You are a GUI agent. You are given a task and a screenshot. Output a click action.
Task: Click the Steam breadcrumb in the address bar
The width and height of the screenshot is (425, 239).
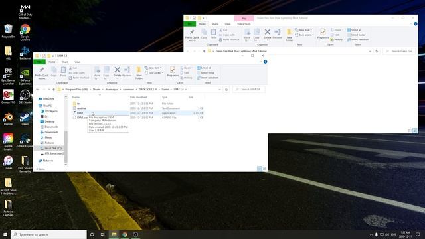96,90
